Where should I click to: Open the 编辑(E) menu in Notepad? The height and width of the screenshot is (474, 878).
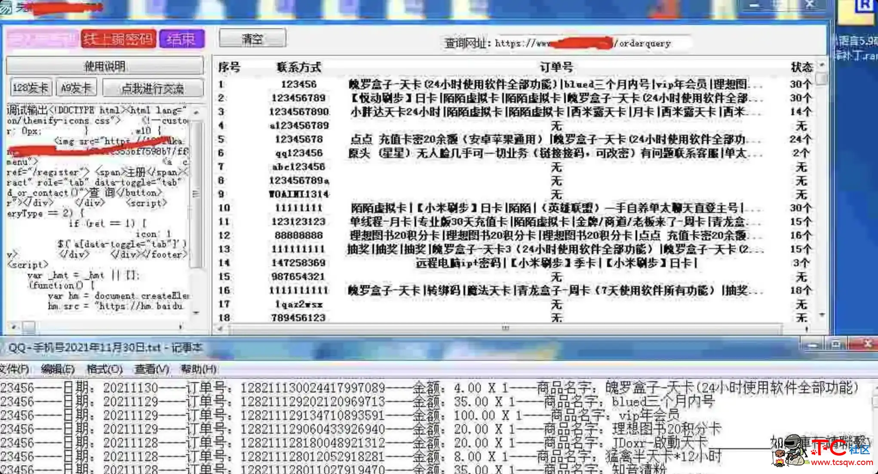point(58,369)
